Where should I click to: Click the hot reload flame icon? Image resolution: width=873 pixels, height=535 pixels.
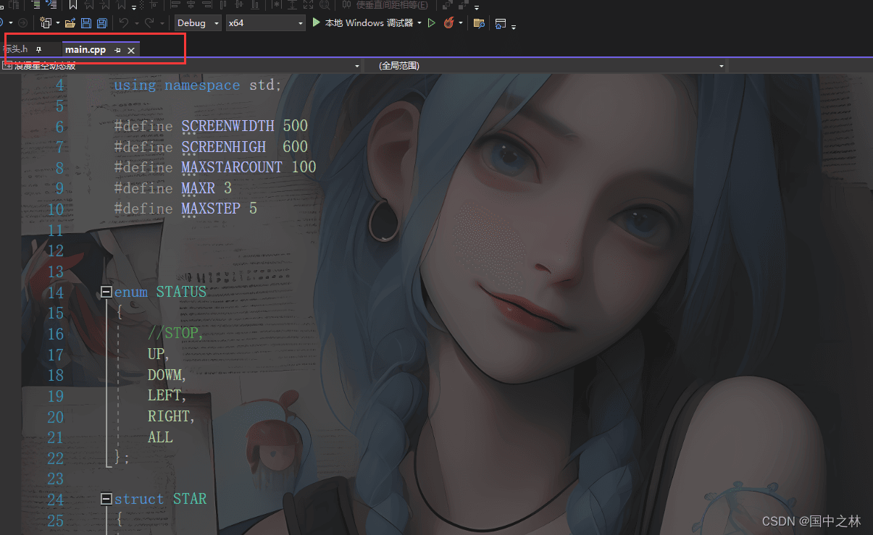click(x=448, y=23)
